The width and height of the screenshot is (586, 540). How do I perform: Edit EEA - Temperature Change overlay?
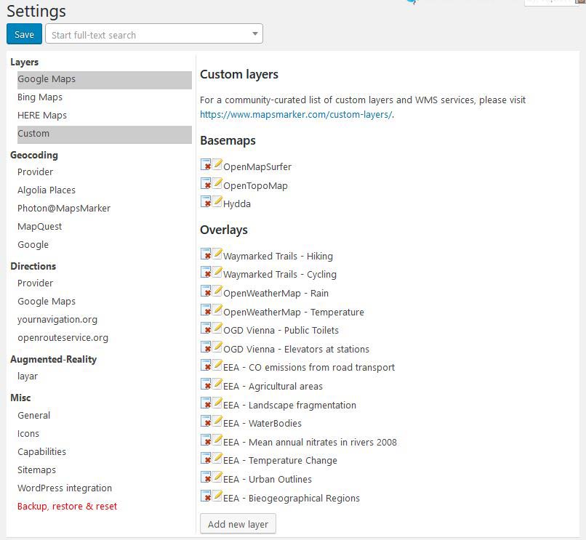pyautogui.click(x=217, y=458)
